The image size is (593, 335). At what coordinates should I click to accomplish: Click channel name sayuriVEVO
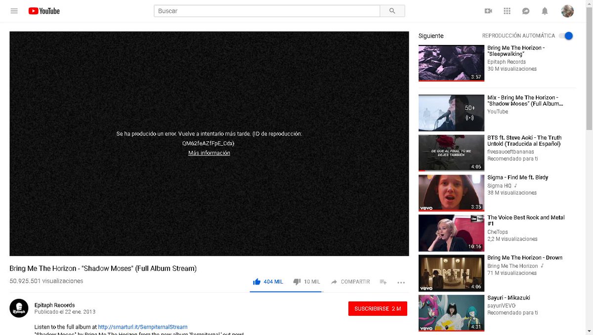coord(501,305)
